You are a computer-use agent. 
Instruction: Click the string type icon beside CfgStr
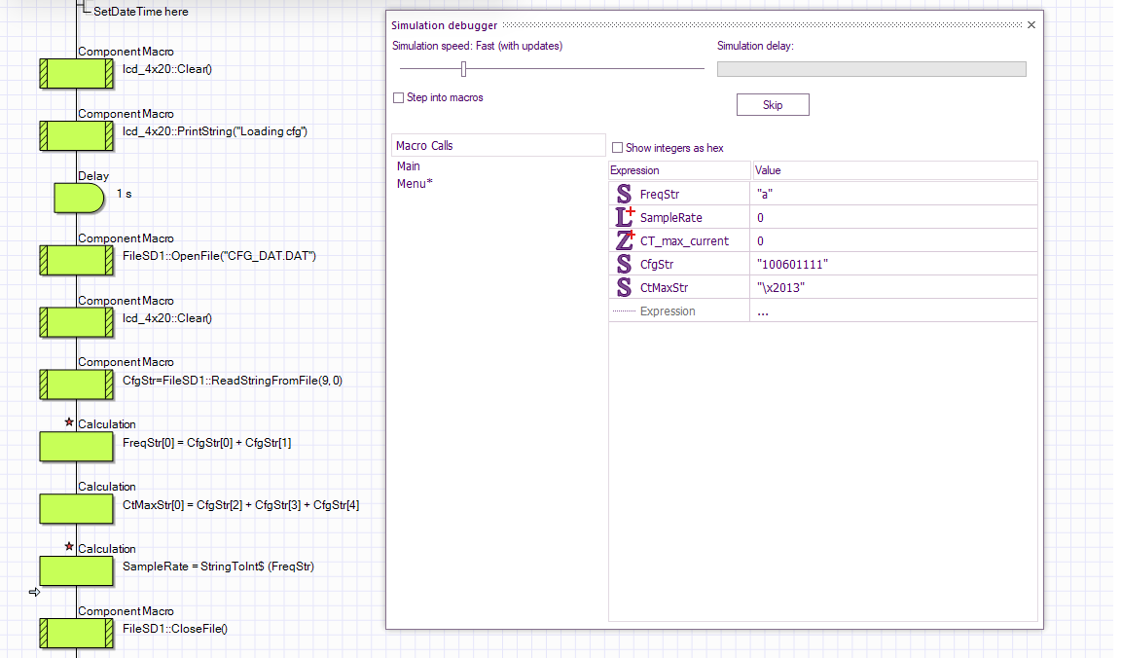(624, 264)
